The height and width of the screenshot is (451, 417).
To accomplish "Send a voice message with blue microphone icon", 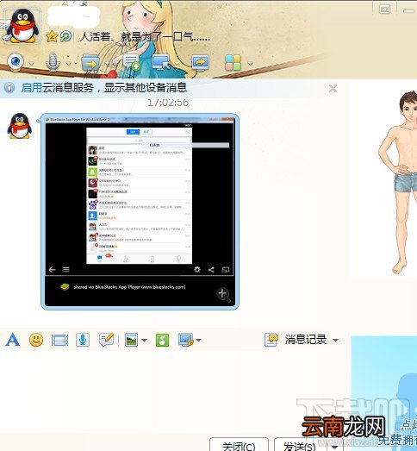I will (83, 340).
